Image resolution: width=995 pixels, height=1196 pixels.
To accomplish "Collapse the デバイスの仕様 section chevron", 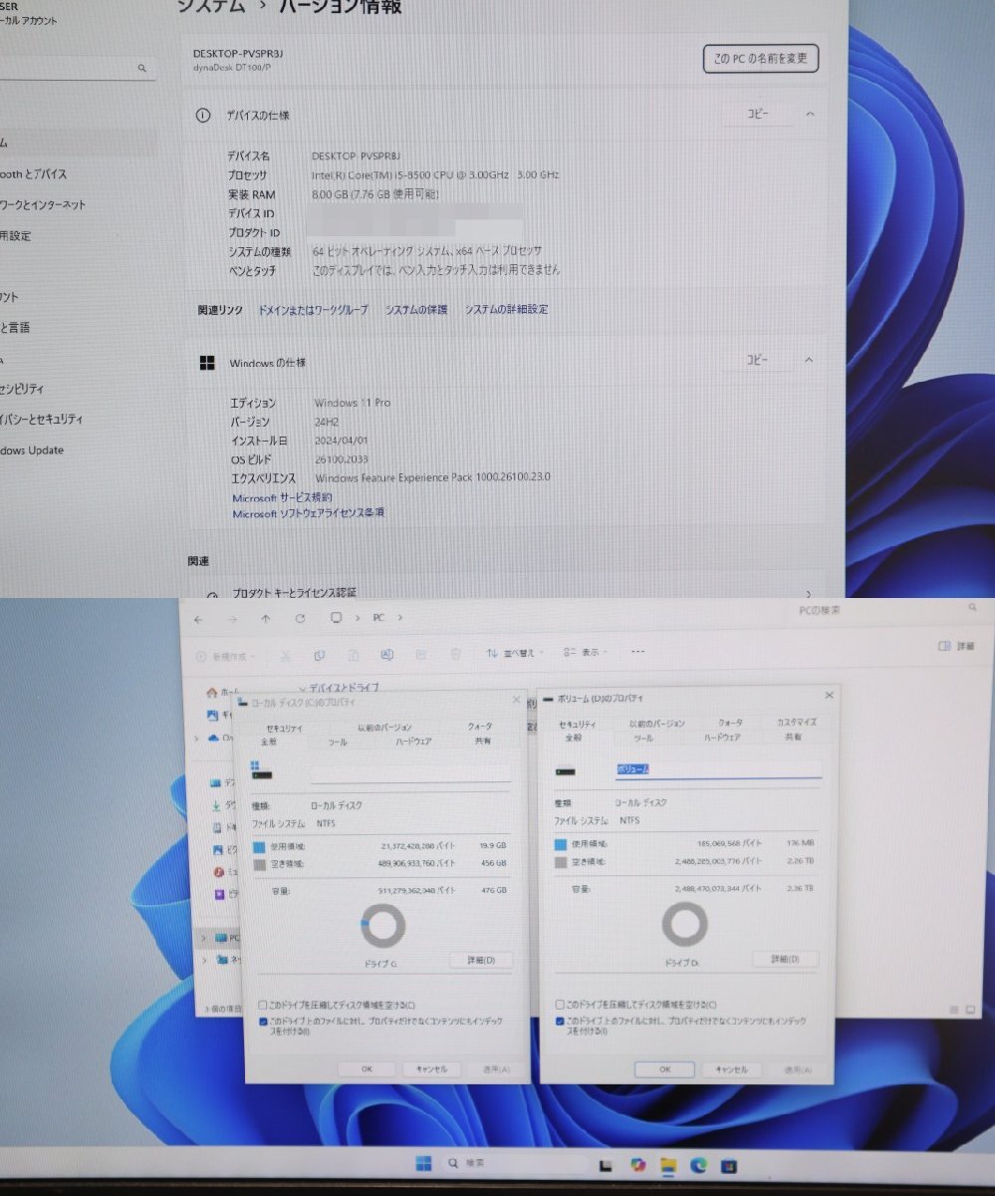I will tap(810, 115).
